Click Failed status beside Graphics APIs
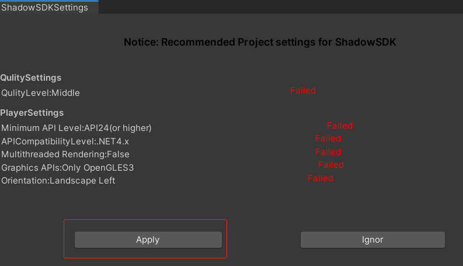Screen dimensions: 463x266 click(x=330, y=165)
